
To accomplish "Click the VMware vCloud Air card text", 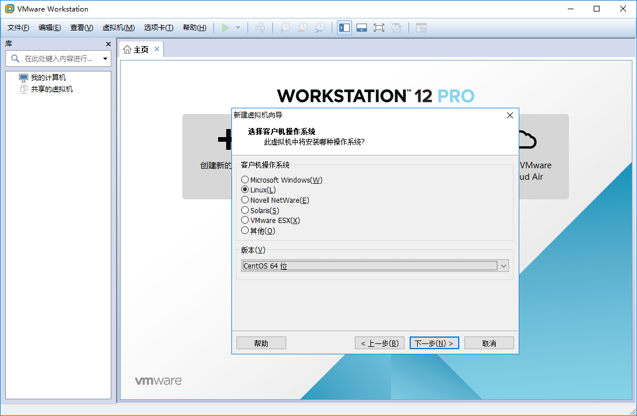I will pos(535,171).
